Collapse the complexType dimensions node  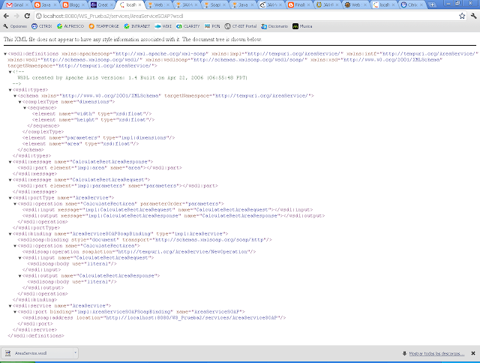click(20, 102)
